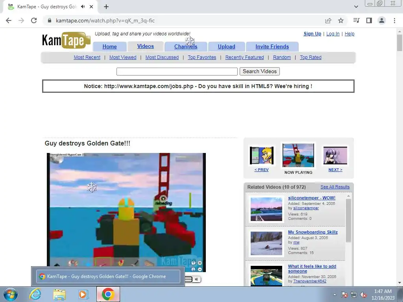403x302 pixels.
Task: Open uploader mw profile link
Action: pos(296,242)
